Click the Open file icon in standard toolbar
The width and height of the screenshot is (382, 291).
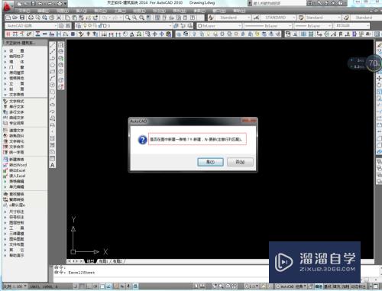tap(15, 18)
